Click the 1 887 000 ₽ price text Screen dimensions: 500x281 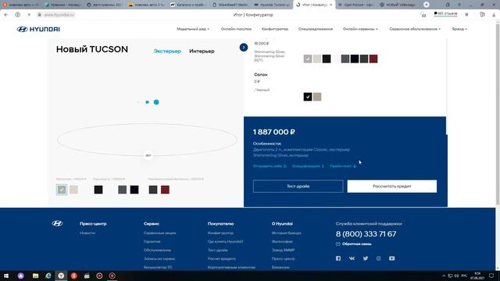tap(274, 132)
